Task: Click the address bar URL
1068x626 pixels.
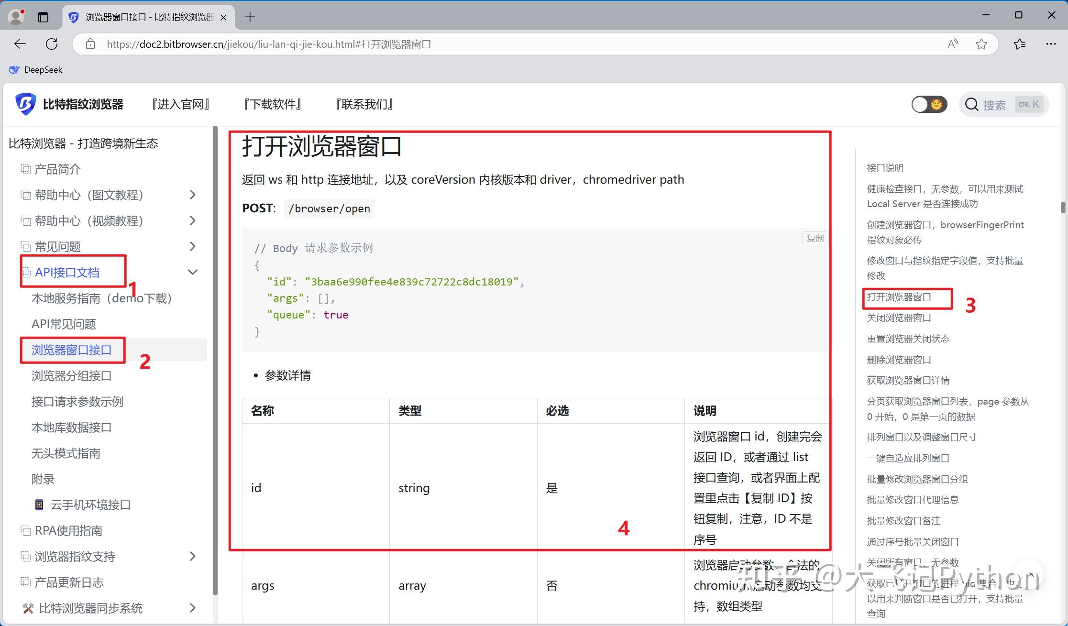Action: click(269, 44)
